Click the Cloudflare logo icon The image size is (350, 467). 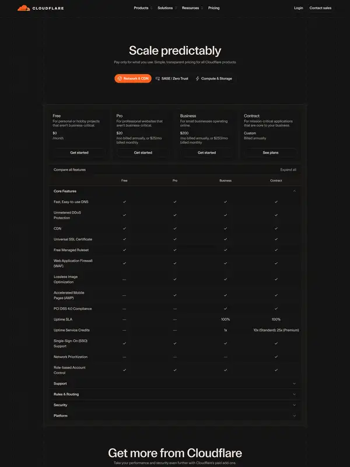coord(23,8)
